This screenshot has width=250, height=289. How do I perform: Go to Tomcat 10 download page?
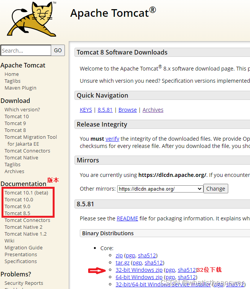coord(17,117)
